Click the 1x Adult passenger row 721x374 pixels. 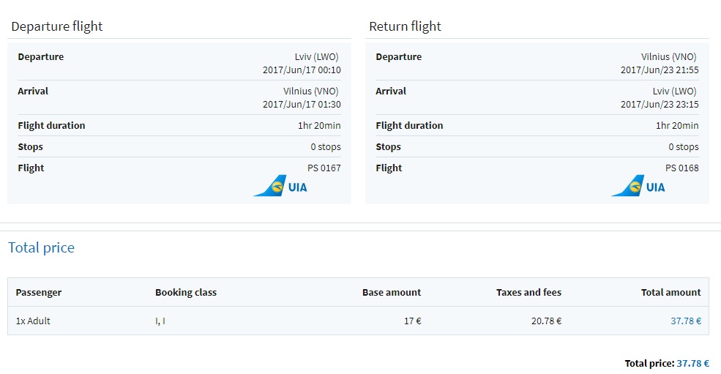pyautogui.click(x=358, y=321)
